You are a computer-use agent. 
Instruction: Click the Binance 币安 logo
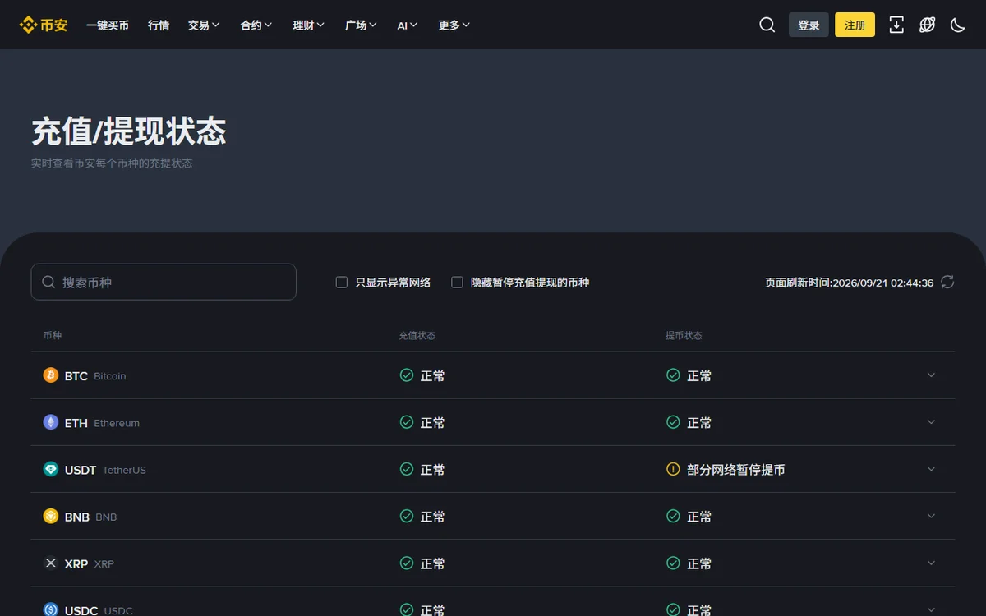pos(44,25)
